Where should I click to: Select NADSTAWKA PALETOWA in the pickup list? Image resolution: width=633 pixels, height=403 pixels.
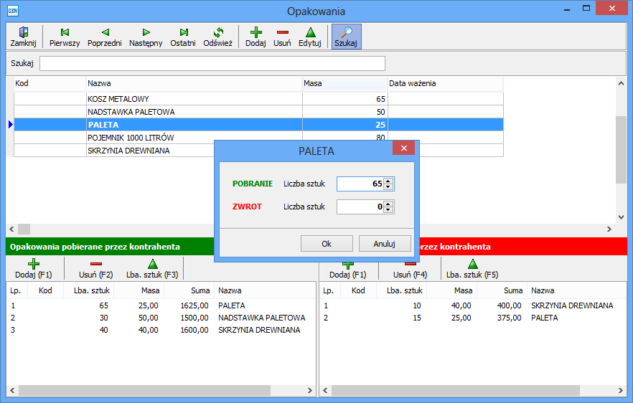pyautogui.click(x=261, y=318)
